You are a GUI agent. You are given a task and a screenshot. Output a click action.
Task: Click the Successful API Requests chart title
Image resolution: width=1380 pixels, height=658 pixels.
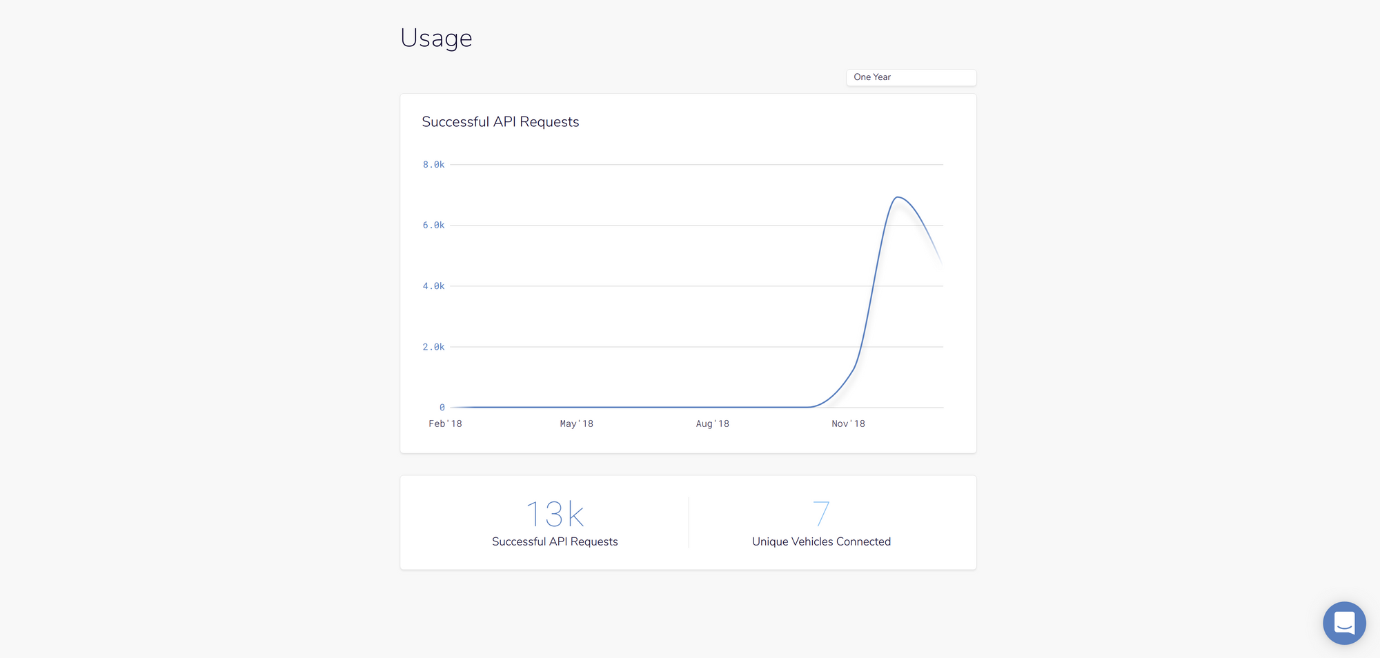point(500,121)
